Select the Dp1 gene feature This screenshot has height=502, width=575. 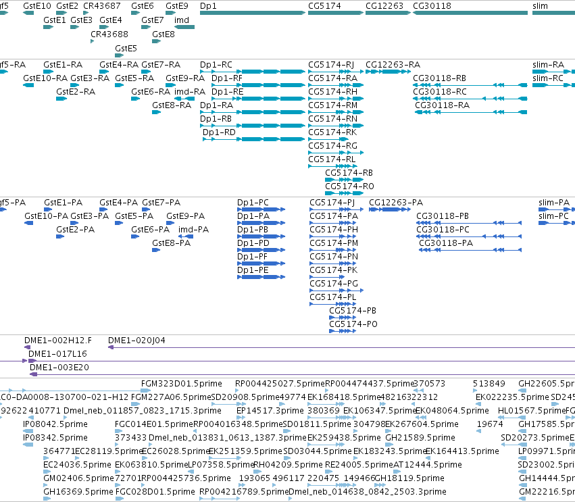(x=252, y=13)
